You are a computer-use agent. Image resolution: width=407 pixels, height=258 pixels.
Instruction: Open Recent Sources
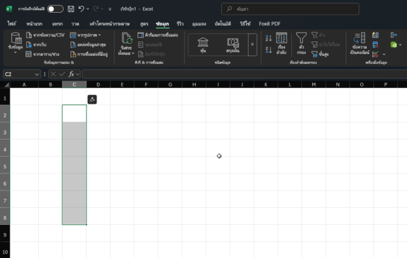tap(88, 45)
